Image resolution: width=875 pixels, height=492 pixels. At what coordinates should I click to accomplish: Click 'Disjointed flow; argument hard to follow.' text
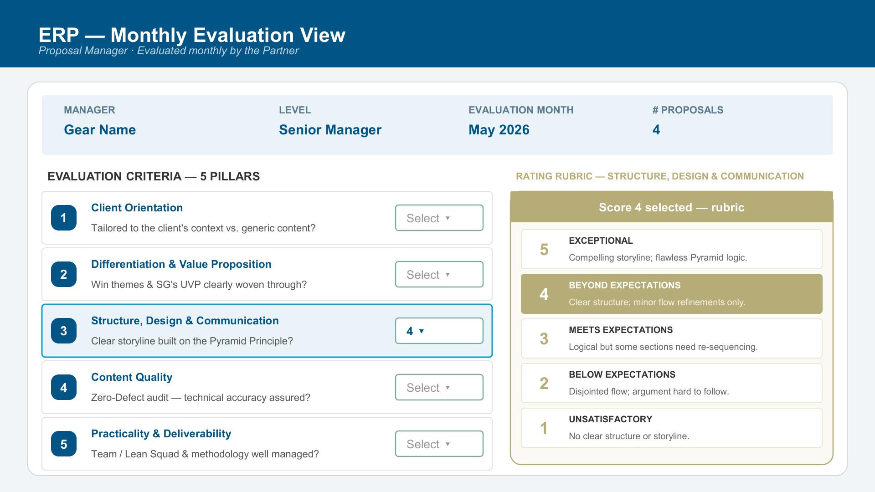pos(649,391)
